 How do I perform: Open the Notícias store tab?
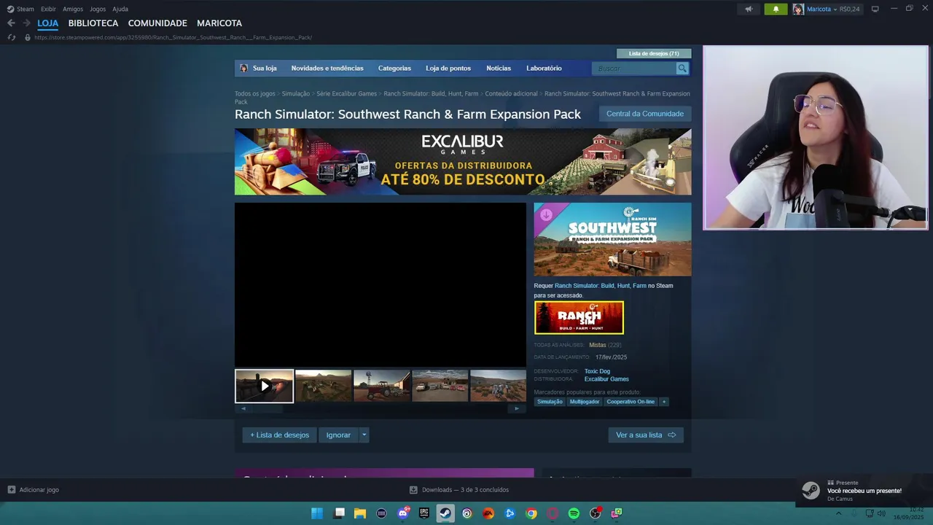(499, 68)
